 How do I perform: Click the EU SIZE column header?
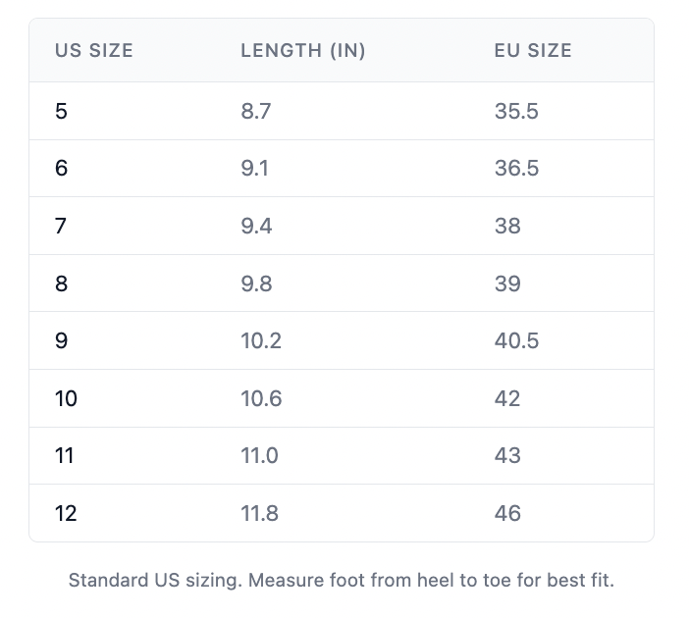(x=532, y=51)
